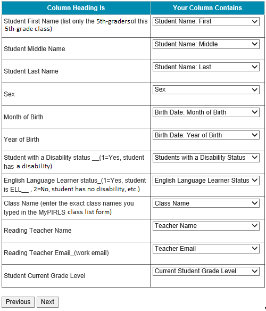Click the Next button

click(x=47, y=302)
